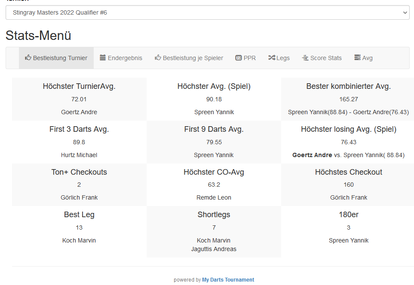Open the Bestleistung je Spieler tab

(x=193, y=58)
